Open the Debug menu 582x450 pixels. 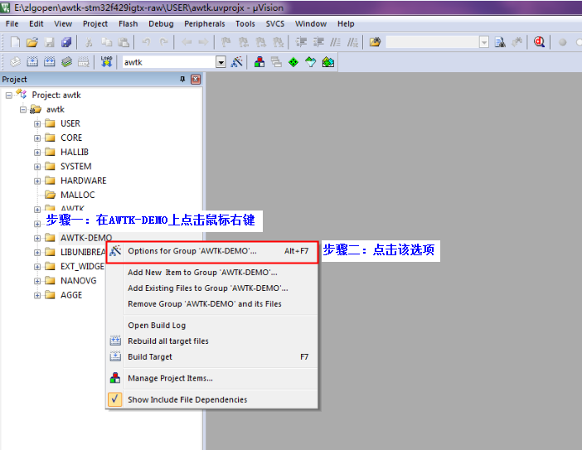(161, 24)
